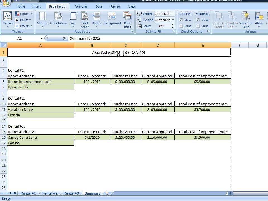Open Scale to Fit dialog launcher

click(x=173, y=32)
